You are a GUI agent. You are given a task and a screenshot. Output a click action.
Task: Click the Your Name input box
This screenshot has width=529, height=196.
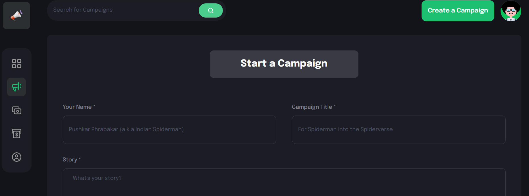[169, 130]
